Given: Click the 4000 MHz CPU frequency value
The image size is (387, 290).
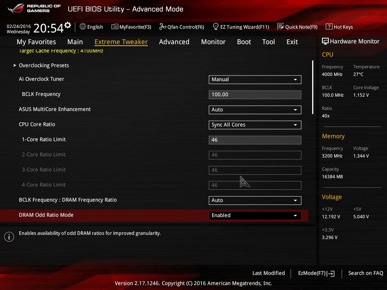Looking at the screenshot, I should tap(332, 74).
